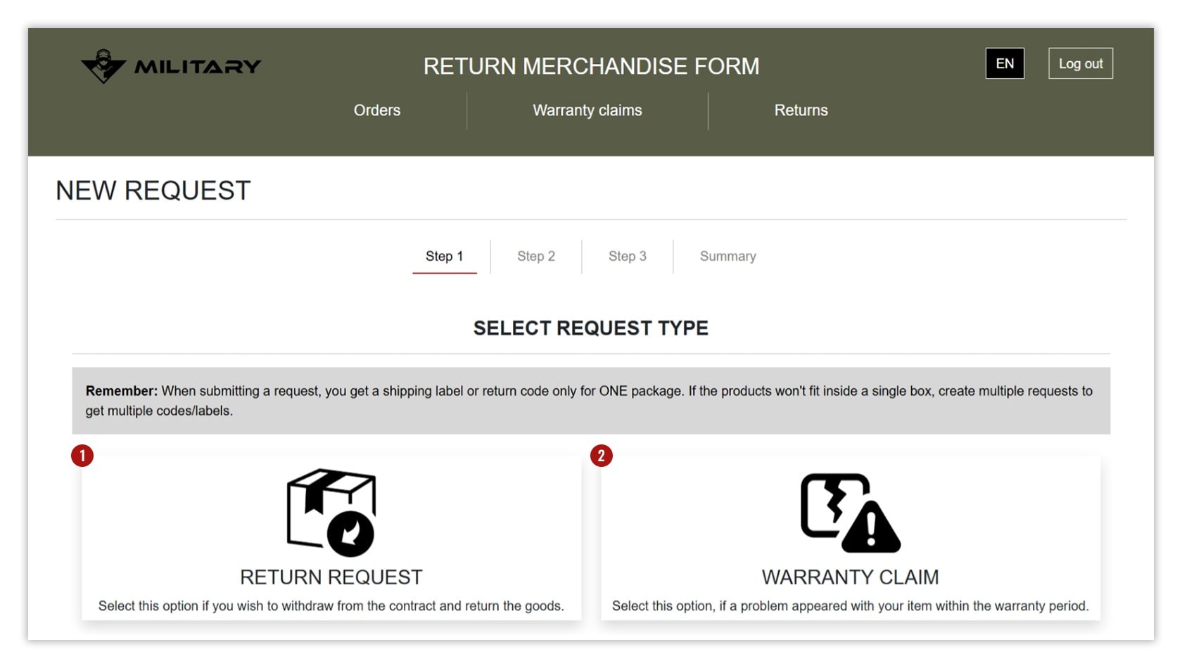Switch to the Step 3 tab

(628, 257)
